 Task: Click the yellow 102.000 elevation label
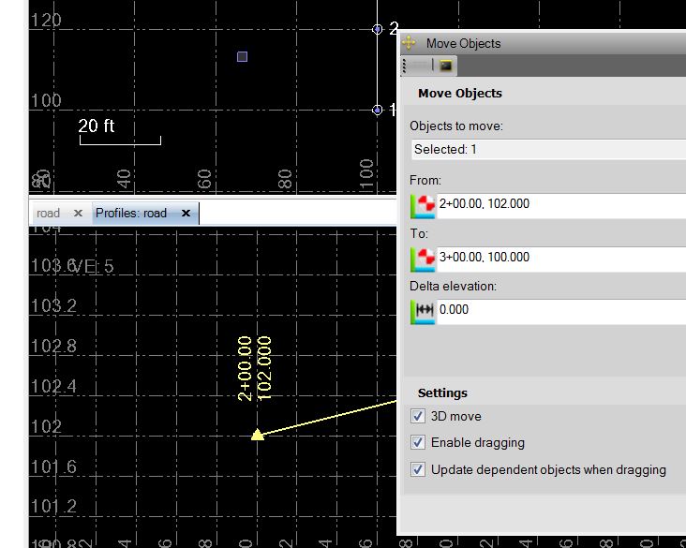click(264, 368)
